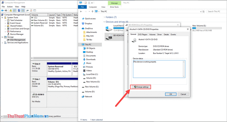This screenshot has width=227, height=122.
Task: Open the View ribbon tab in Explorer
Action: click(x=103, y=7)
